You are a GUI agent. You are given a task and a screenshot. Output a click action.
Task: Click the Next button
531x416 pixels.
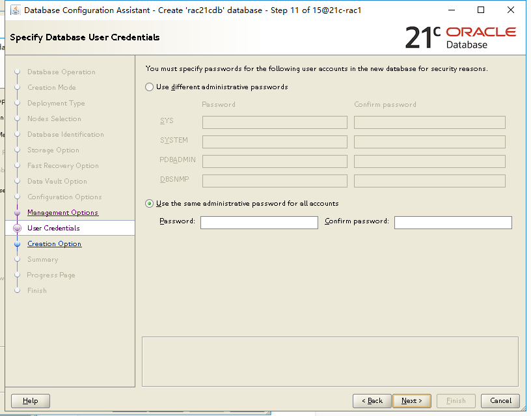[x=412, y=401]
